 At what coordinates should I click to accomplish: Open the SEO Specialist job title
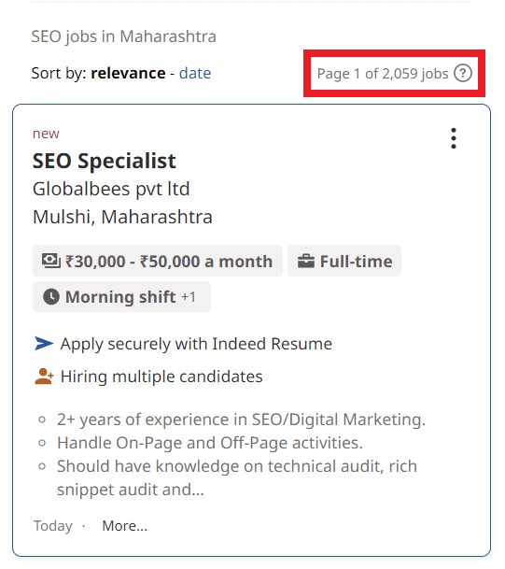(x=104, y=161)
